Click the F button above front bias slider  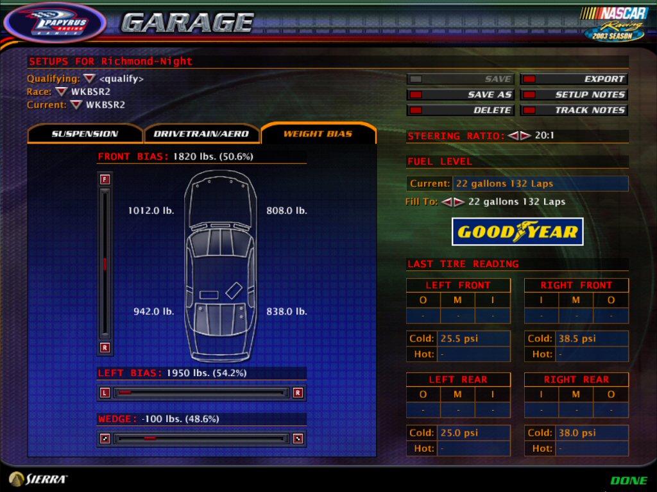(105, 179)
